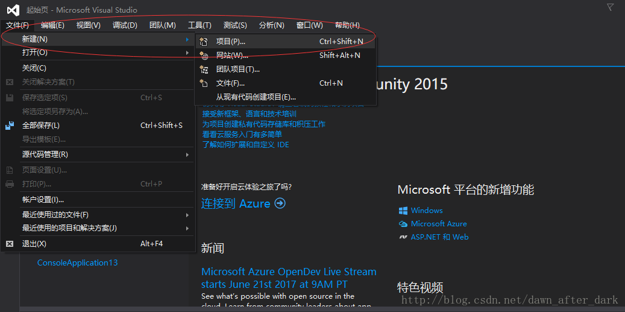This screenshot has height=312, width=625.
Task: Expand 最近使用的项目和解决方案(J) submenu arrow
Action: pos(187,228)
